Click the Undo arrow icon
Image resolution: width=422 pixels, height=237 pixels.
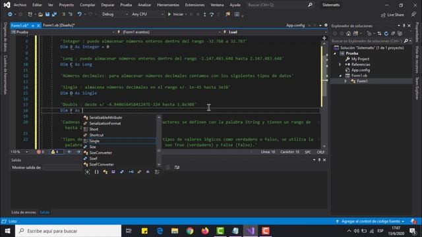pos(79,14)
